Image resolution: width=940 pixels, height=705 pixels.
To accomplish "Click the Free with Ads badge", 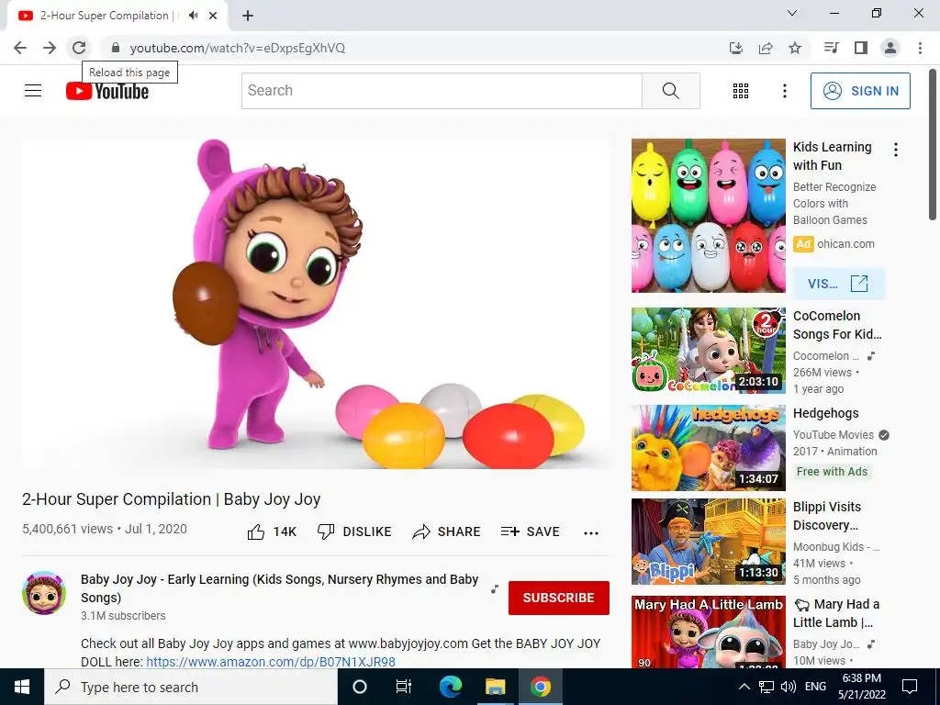I will (832, 471).
